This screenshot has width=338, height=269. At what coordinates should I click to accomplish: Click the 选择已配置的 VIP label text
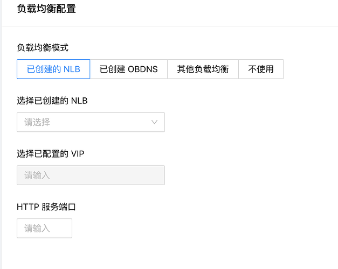tap(51, 154)
